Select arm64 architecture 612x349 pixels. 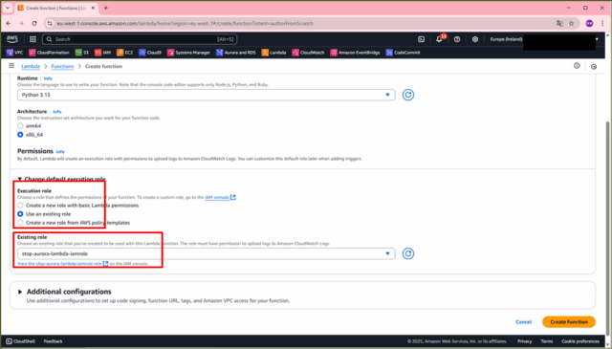[20, 125]
